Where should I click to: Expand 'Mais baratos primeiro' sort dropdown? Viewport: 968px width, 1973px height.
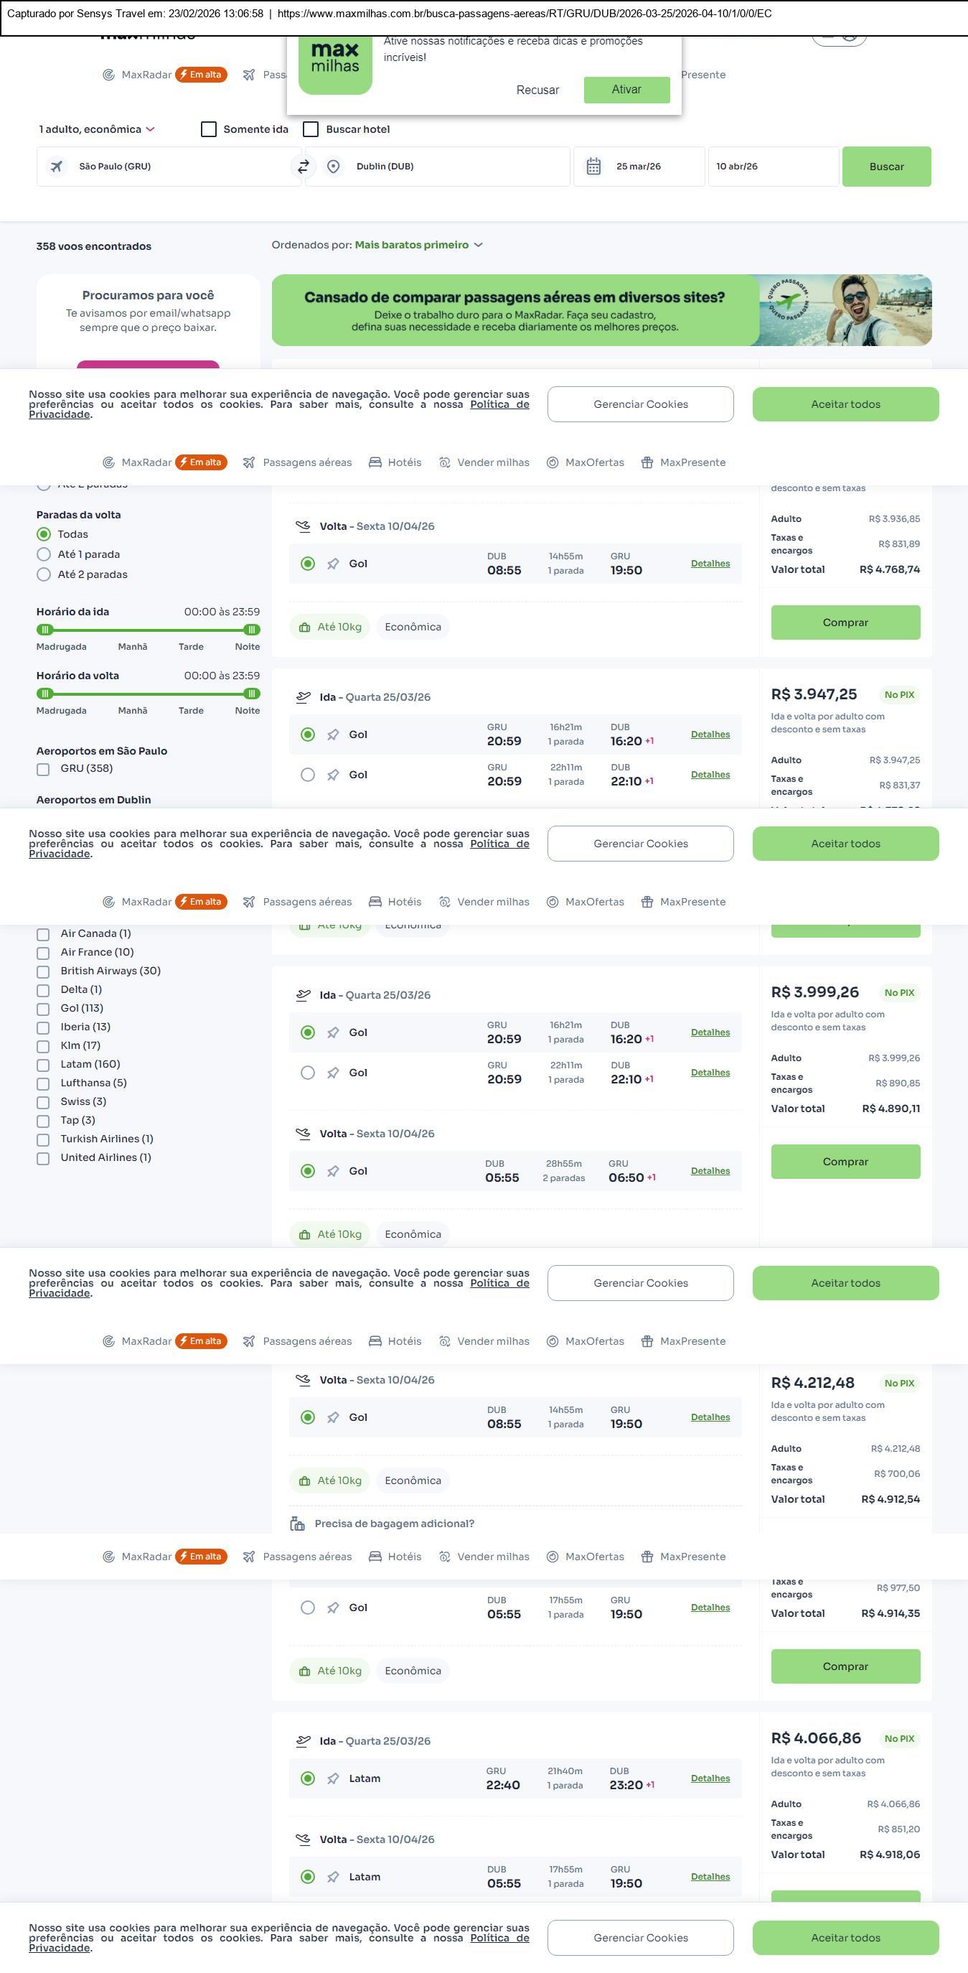418,245
